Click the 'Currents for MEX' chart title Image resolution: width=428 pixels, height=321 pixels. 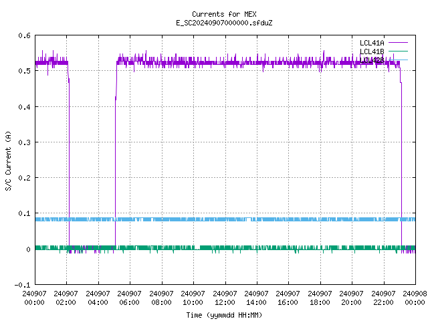click(224, 14)
